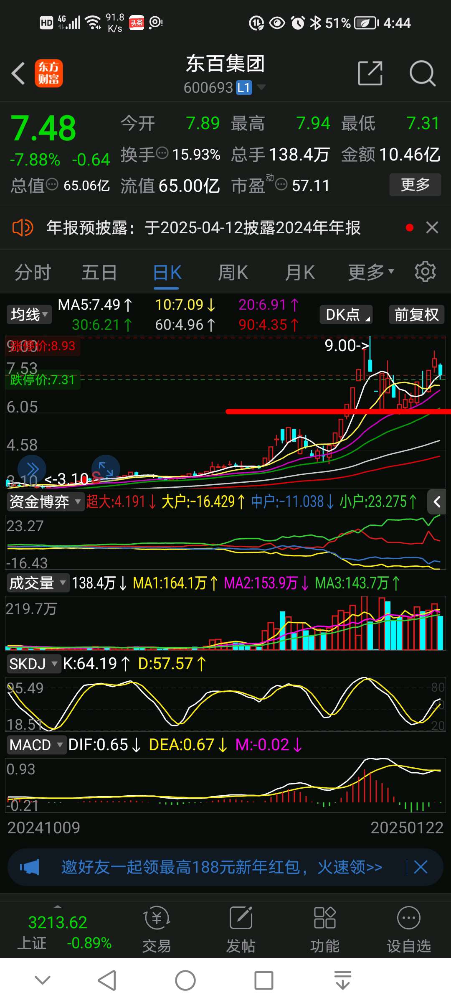Tap the share/export icon
Screen dimensions: 451x1003
tap(370, 73)
